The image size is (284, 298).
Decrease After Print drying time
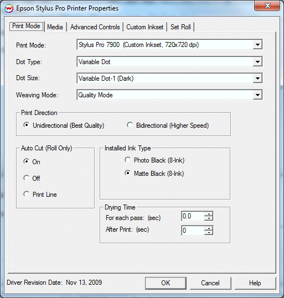tap(209, 233)
